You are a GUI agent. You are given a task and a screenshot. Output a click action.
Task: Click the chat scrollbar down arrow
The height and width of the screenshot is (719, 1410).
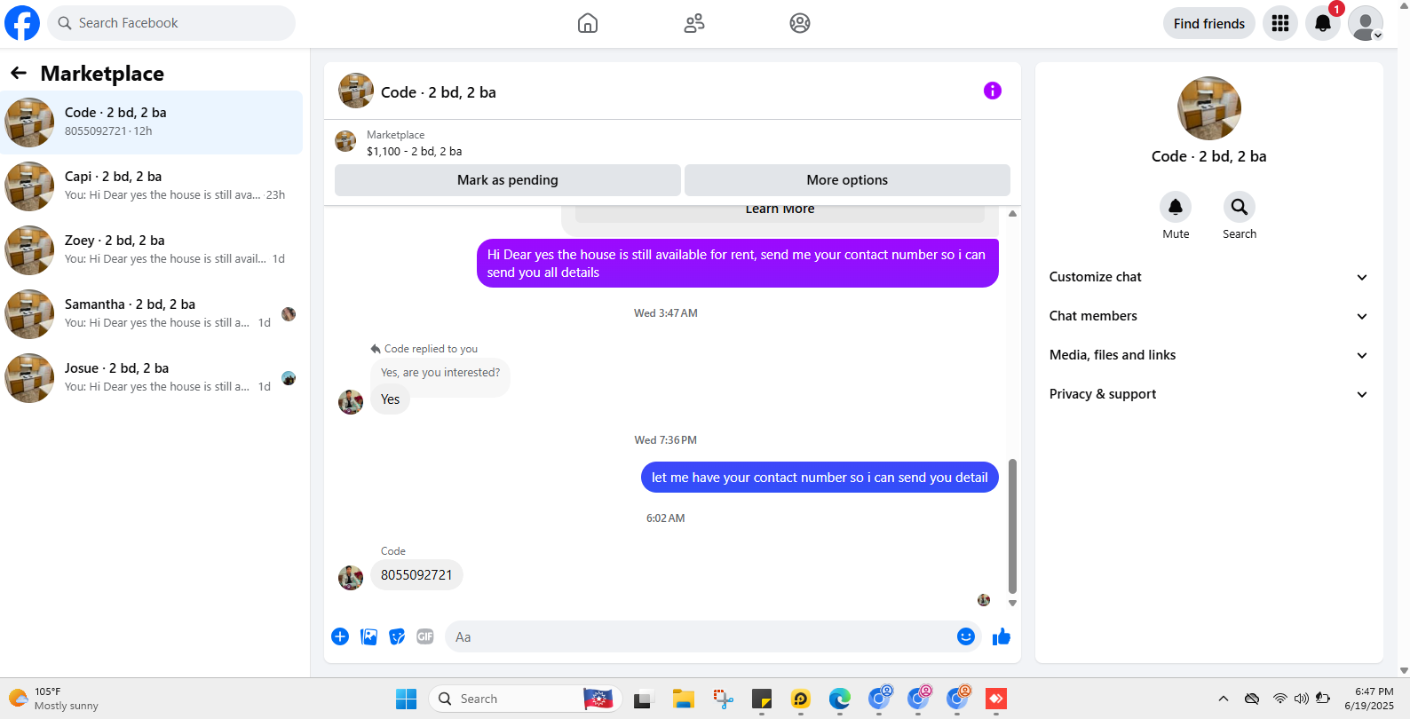pos(1012,603)
